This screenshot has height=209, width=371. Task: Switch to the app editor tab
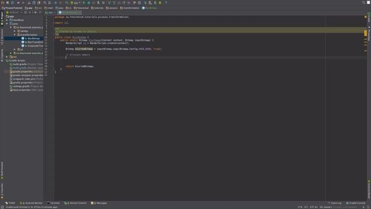tap(50, 12)
